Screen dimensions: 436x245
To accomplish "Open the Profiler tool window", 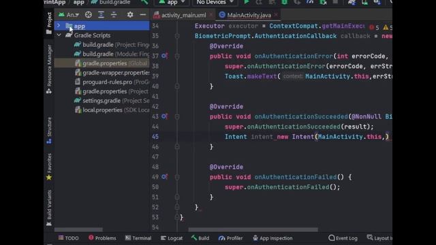I will pos(230,238).
